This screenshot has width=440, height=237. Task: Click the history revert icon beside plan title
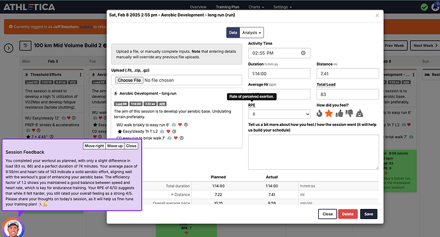(26, 45)
